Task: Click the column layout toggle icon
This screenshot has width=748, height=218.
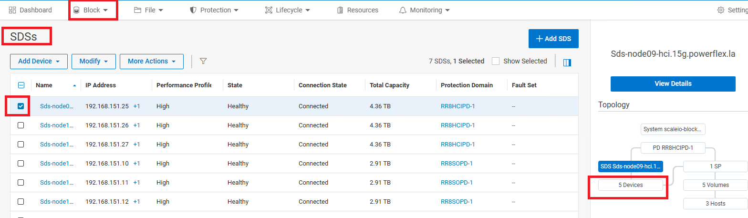Action: click(x=567, y=62)
